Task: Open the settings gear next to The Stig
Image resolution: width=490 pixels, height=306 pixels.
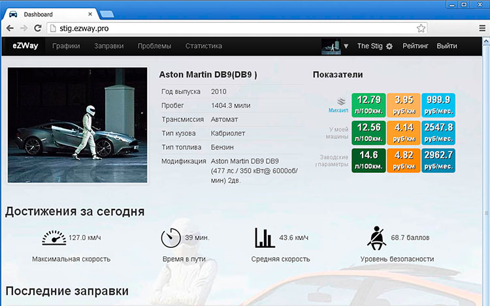Action: click(x=389, y=46)
